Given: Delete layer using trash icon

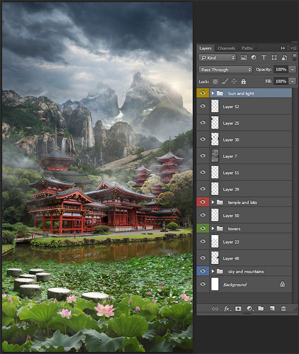Looking at the screenshot, I should point(283,308).
